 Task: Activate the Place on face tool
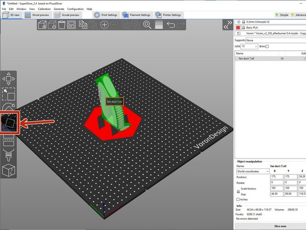pos(10,123)
